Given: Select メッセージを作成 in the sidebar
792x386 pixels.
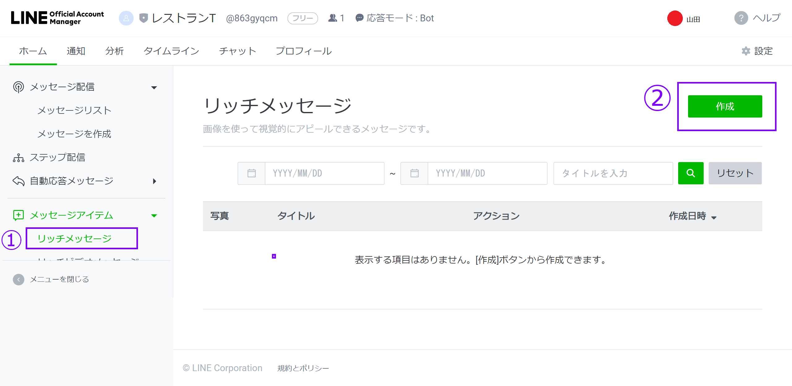Looking at the screenshot, I should pos(74,134).
